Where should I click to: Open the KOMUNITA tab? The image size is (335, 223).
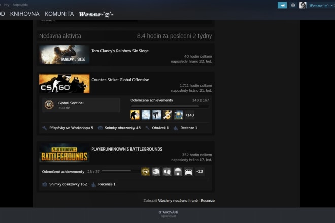pos(59,14)
